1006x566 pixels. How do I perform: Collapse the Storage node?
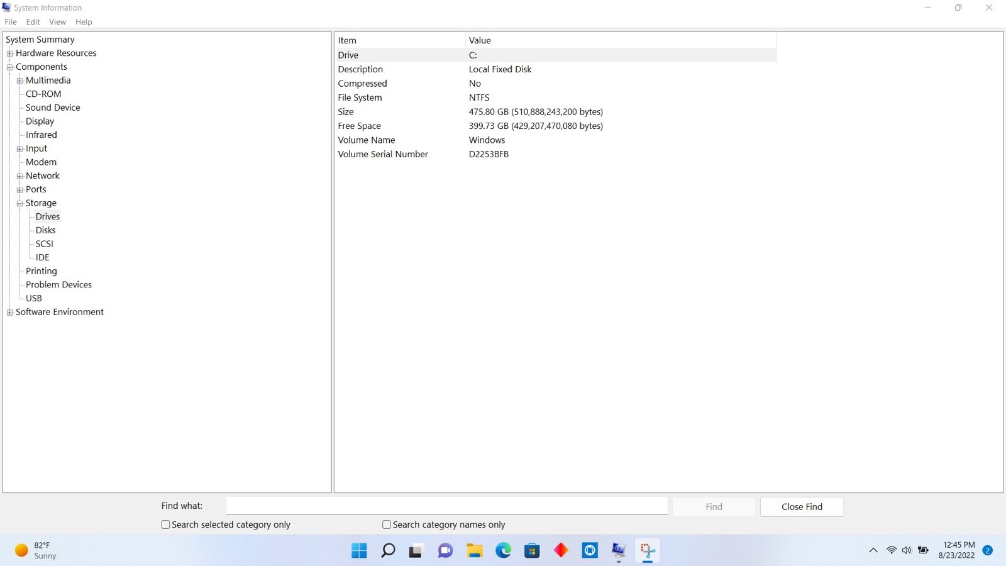(20, 203)
